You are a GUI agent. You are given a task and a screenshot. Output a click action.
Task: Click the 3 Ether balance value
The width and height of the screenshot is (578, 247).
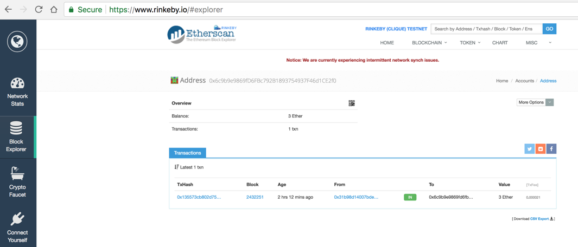295,116
